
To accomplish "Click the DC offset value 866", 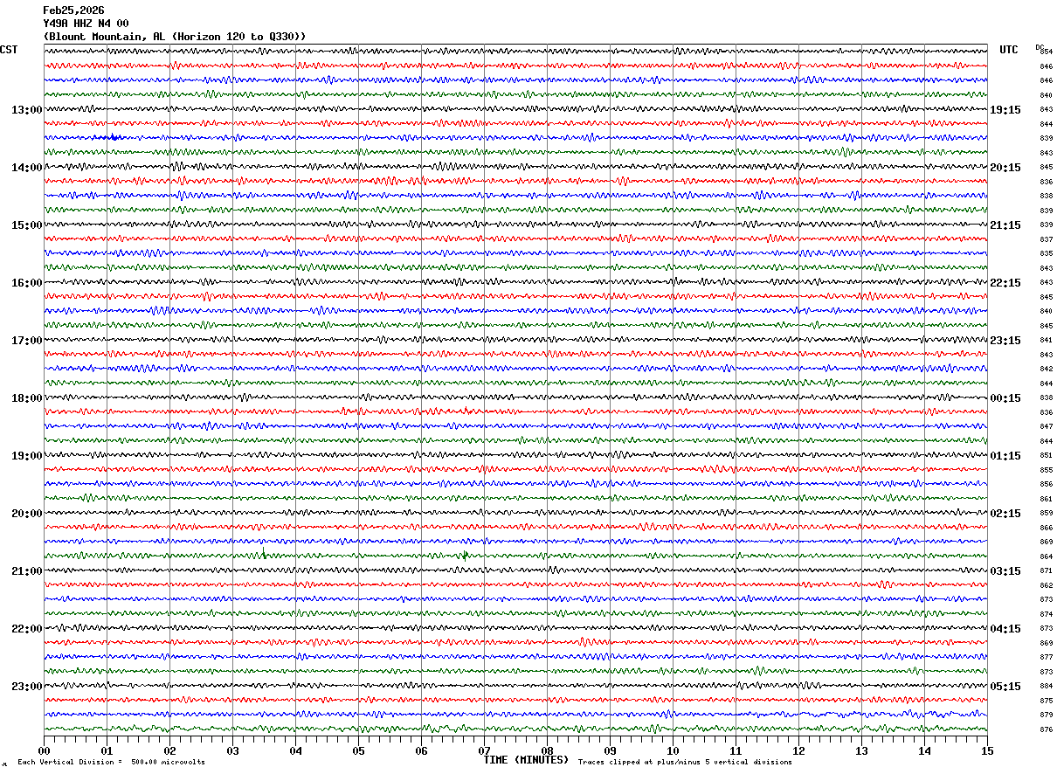I will (1046, 528).
